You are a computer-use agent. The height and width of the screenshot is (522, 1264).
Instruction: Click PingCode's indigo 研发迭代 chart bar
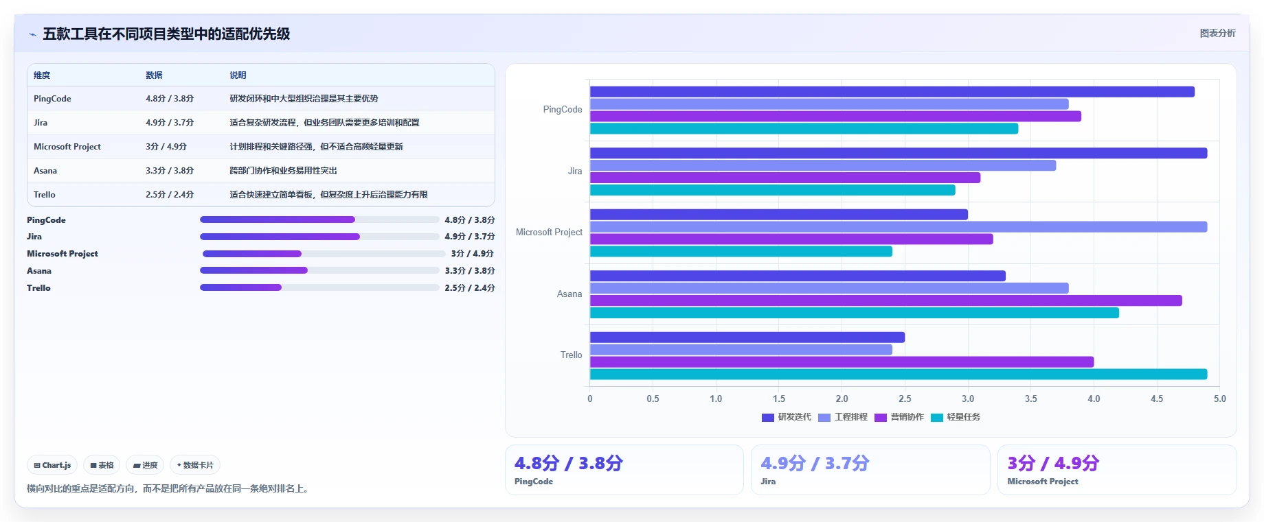point(892,92)
